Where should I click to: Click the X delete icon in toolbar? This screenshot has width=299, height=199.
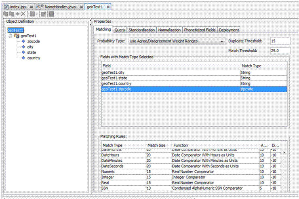coord(23,14)
